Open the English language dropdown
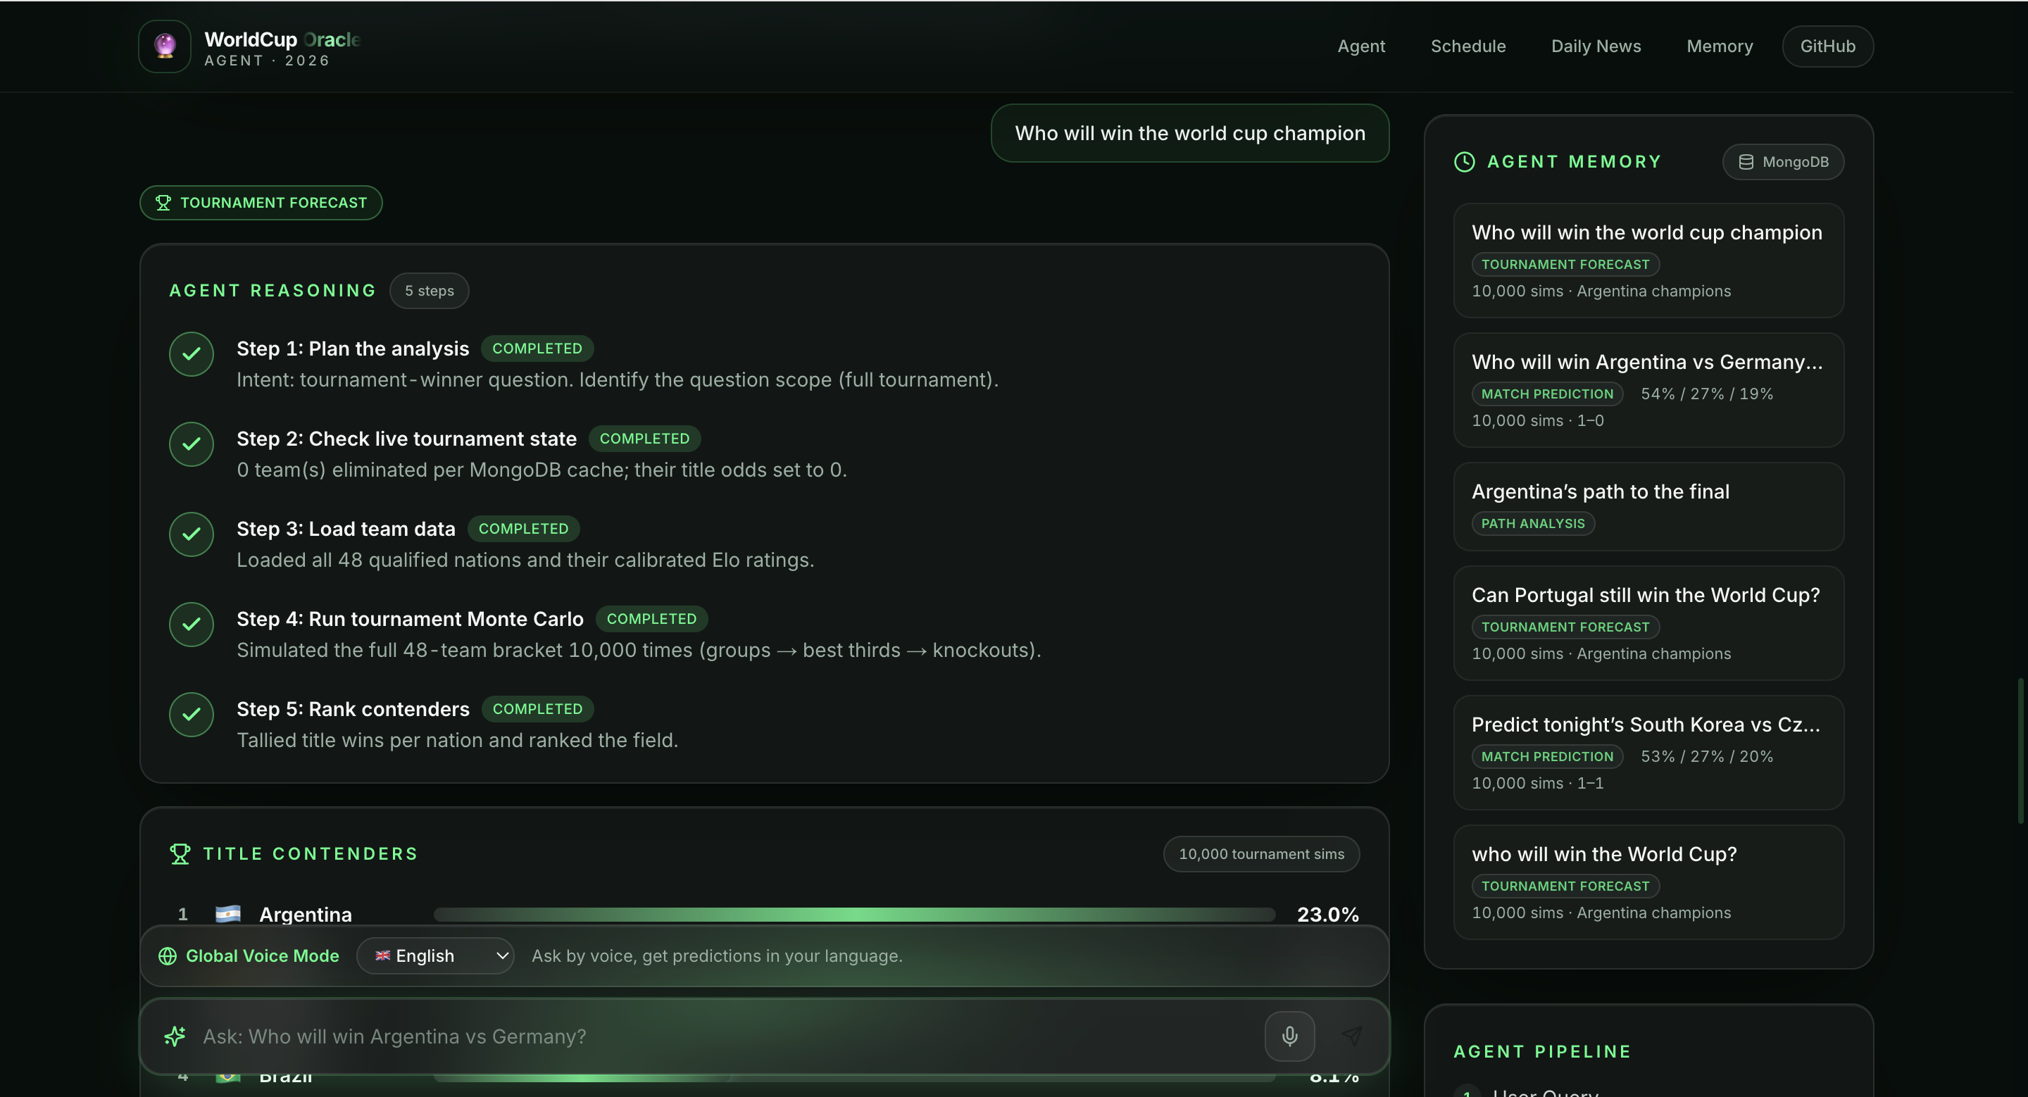The image size is (2028, 1097). click(435, 955)
